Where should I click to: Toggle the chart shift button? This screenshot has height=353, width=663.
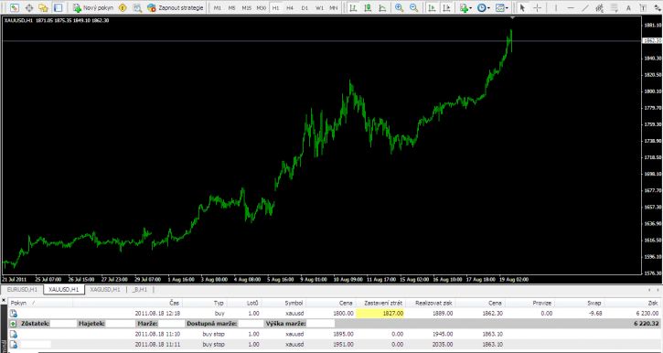coord(446,7)
